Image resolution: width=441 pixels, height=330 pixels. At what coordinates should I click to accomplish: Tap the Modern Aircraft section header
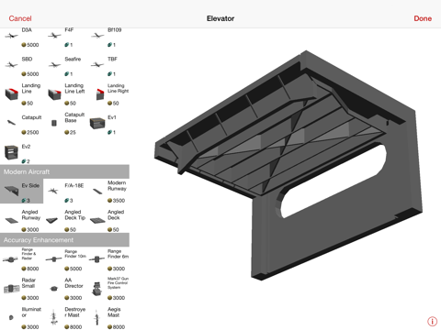64,171
